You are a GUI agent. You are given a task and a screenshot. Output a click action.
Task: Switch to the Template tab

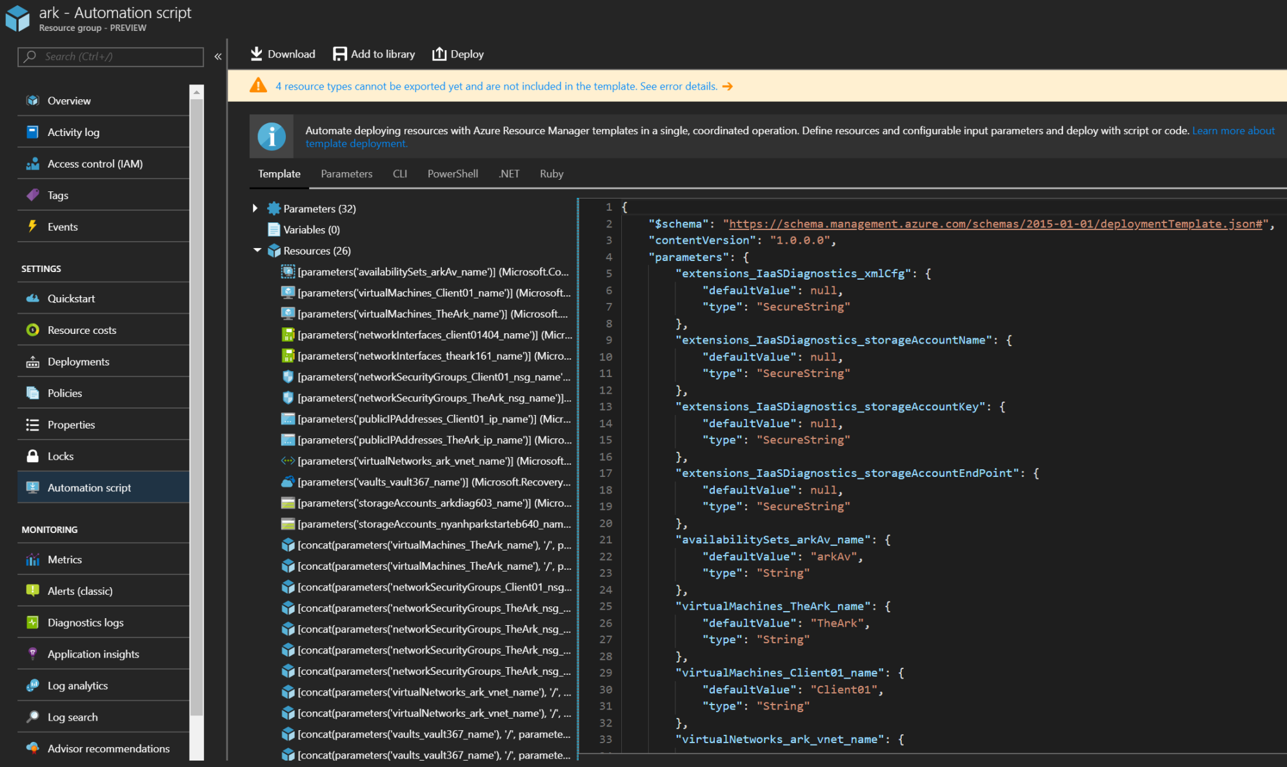[279, 174]
